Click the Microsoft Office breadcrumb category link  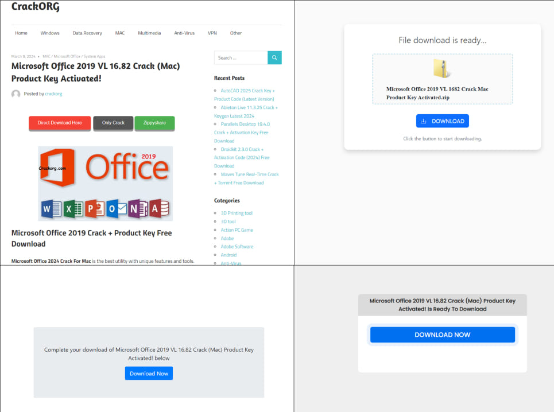(x=67, y=56)
